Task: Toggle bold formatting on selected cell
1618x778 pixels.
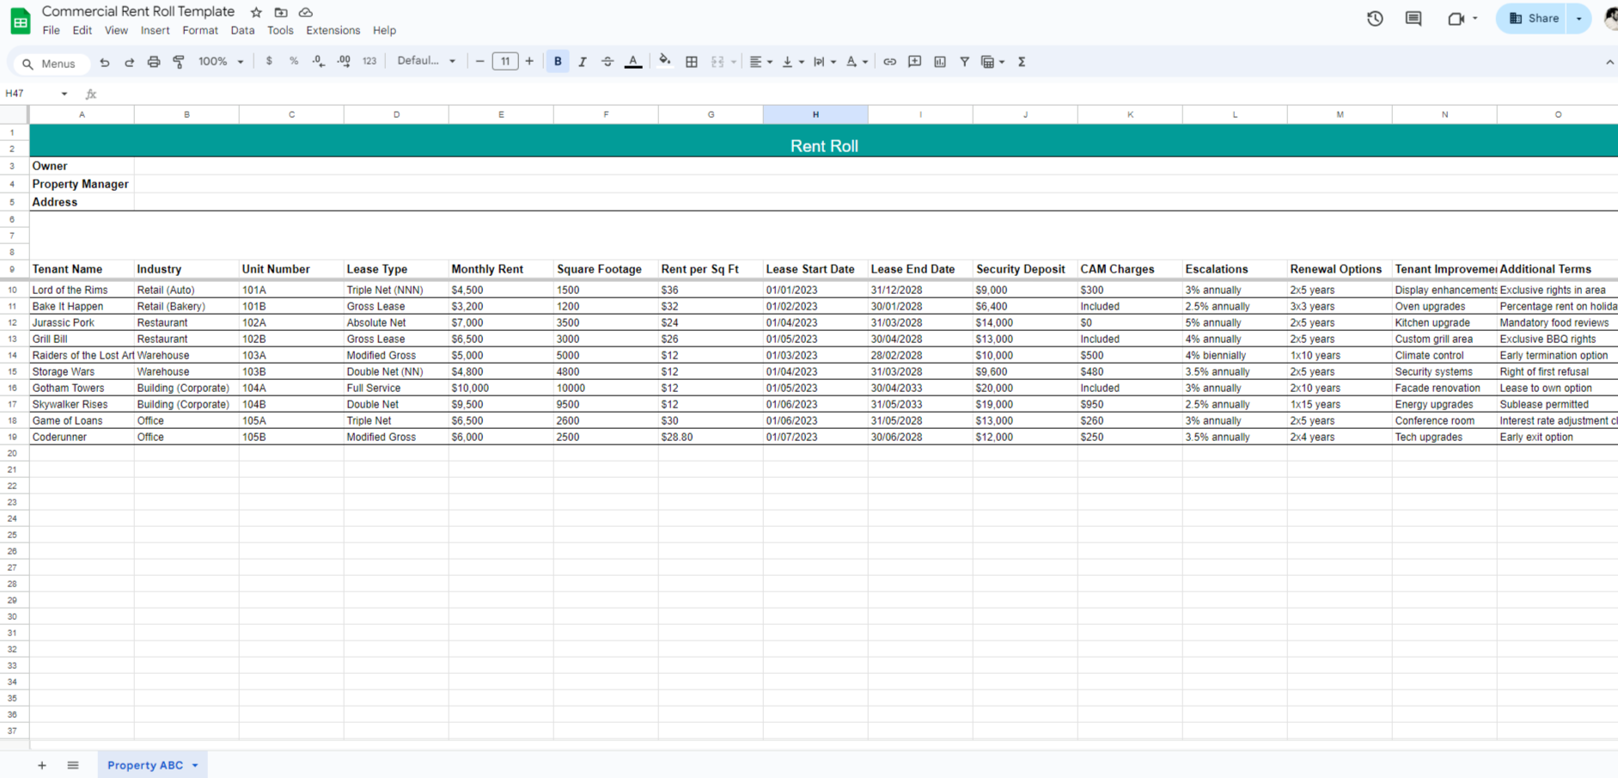Action: click(558, 61)
